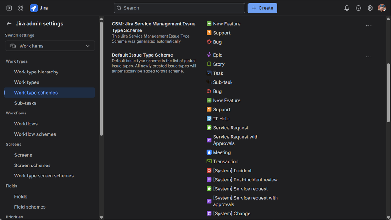Click the [System] Change arrows icon

(x=209, y=213)
